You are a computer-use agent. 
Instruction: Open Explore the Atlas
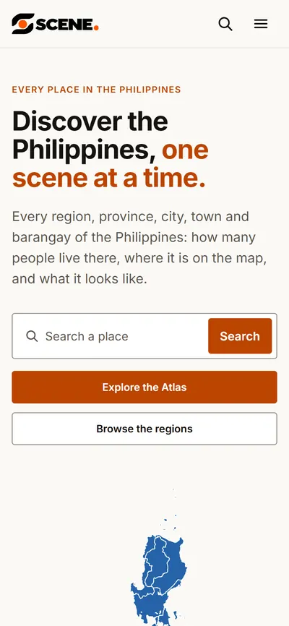144,387
